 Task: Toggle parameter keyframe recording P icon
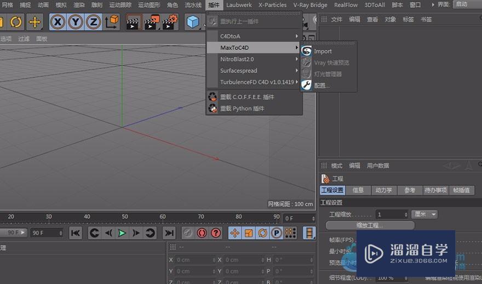pyautogui.click(x=277, y=233)
